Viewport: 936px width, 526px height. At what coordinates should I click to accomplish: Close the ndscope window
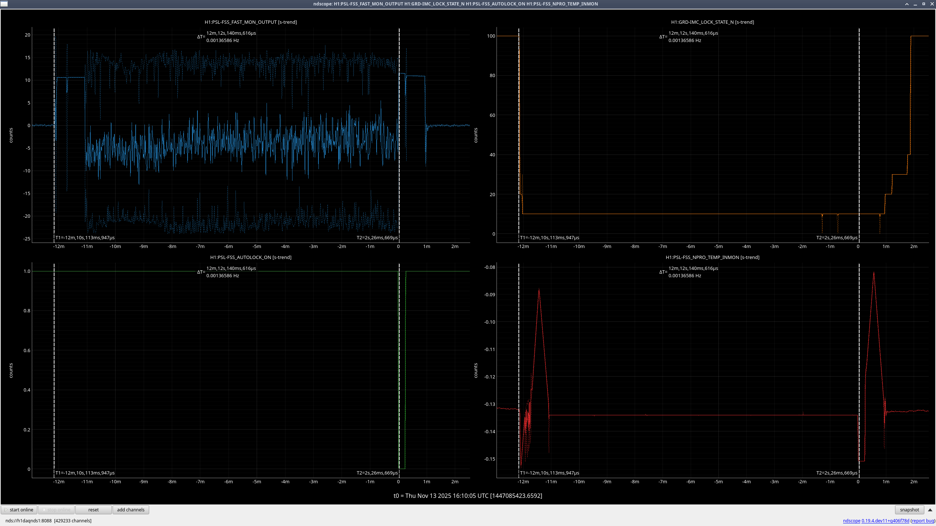(x=932, y=4)
